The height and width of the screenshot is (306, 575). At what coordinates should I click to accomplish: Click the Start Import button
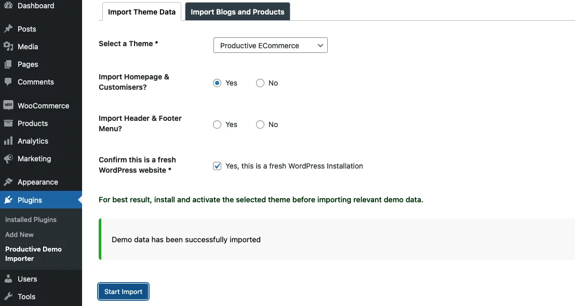pos(123,291)
